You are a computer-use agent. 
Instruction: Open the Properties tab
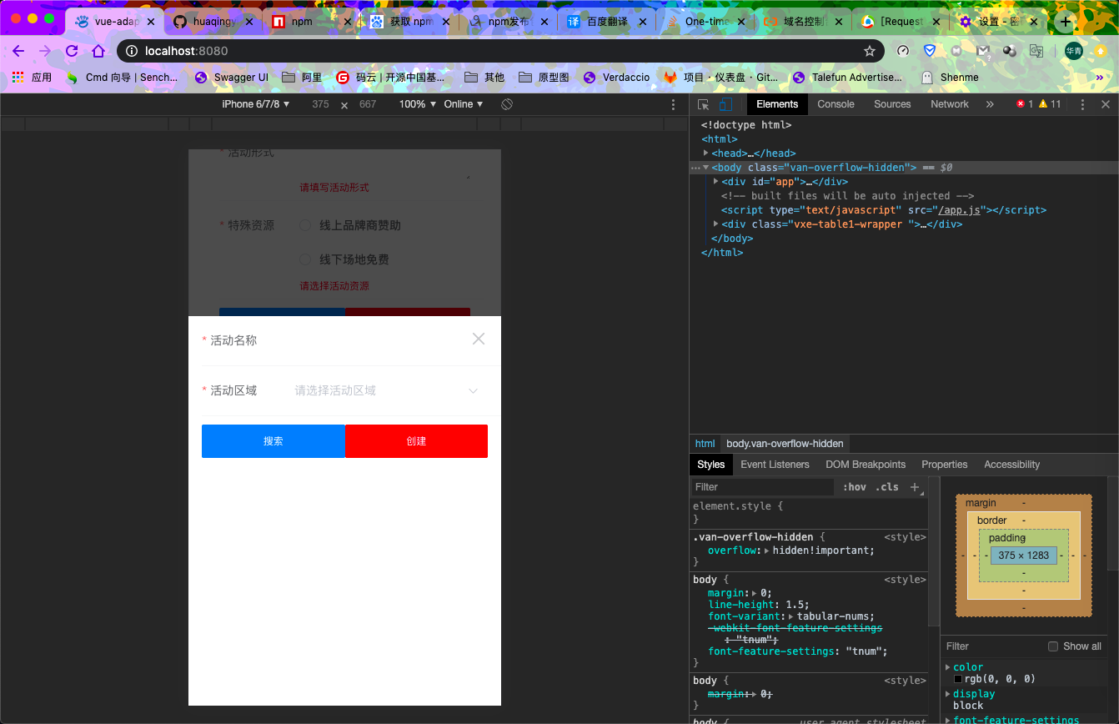945,465
